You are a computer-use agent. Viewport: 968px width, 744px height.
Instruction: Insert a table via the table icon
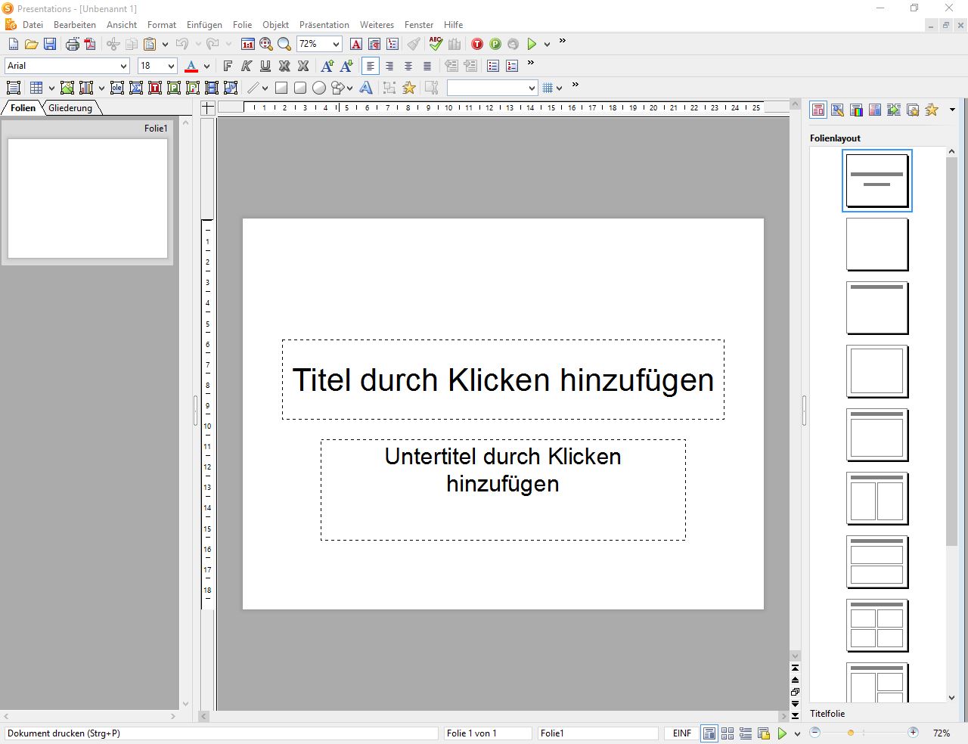36,88
